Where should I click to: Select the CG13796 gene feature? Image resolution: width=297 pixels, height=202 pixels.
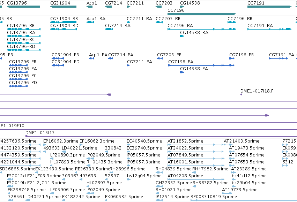23,7
